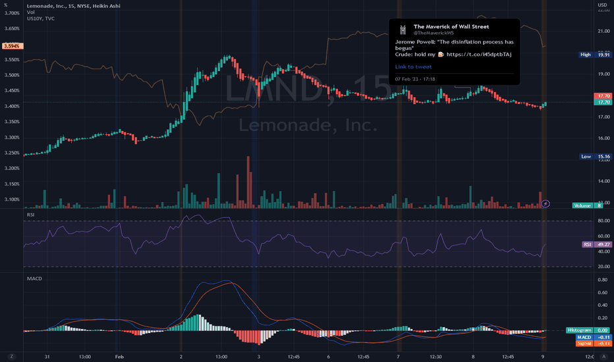Open the https://t.co/l45dptbTAj link
The width and height of the screenshot is (614, 362).
[x=479, y=55]
